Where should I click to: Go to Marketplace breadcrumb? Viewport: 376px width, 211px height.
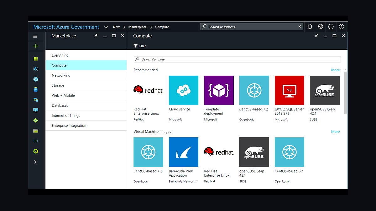[x=138, y=27]
